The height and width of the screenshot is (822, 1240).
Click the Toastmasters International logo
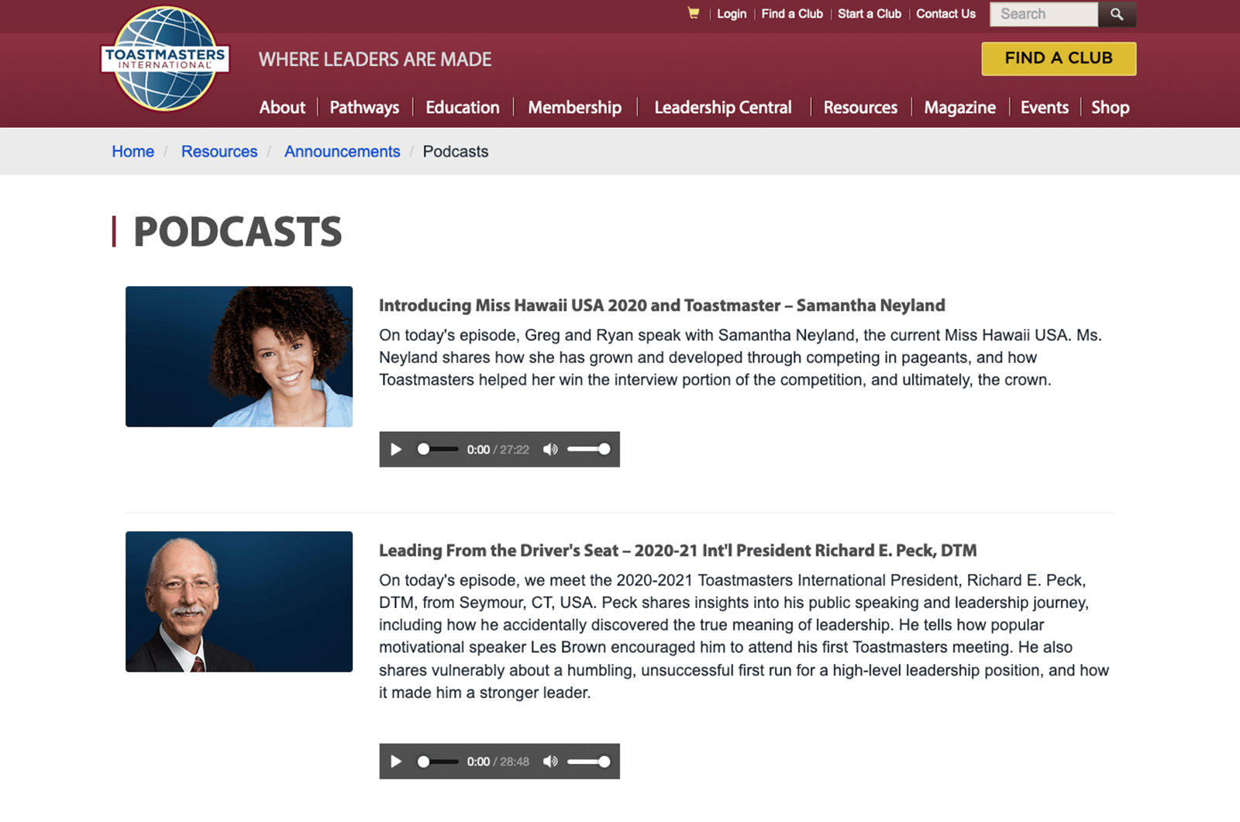pyautogui.click(x=165, y=59)
